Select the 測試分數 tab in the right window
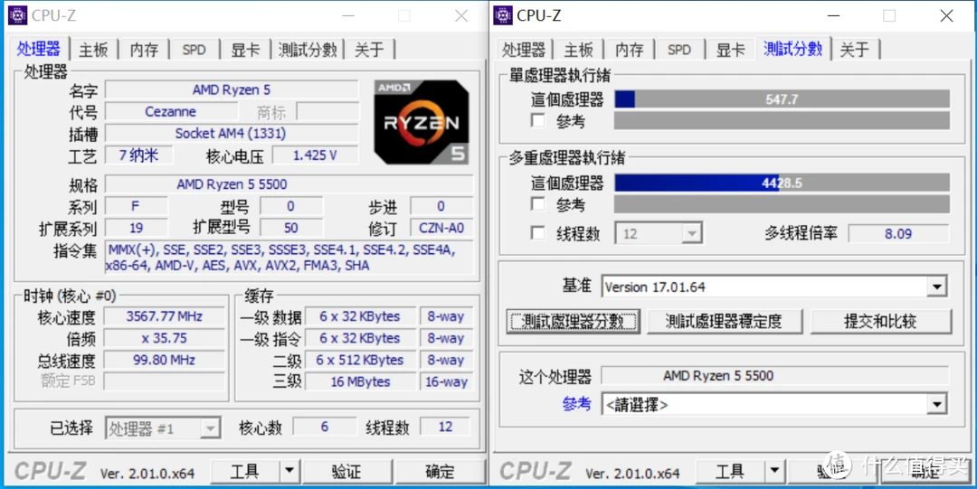Screen dimensions: 977x489 pyautogui.click(x=792, y=49)
